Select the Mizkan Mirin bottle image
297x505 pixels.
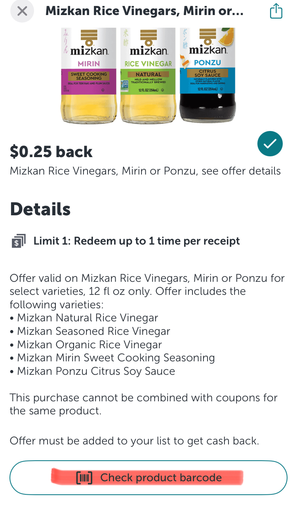click(x=89, y=75)
